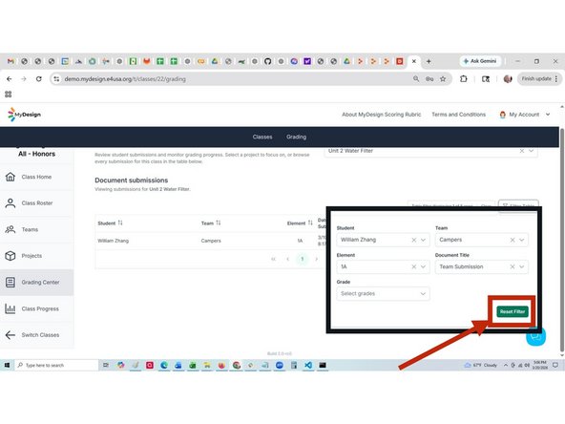Go back with the browser back arrow
The image size is (565, 424).
(10, 79)
